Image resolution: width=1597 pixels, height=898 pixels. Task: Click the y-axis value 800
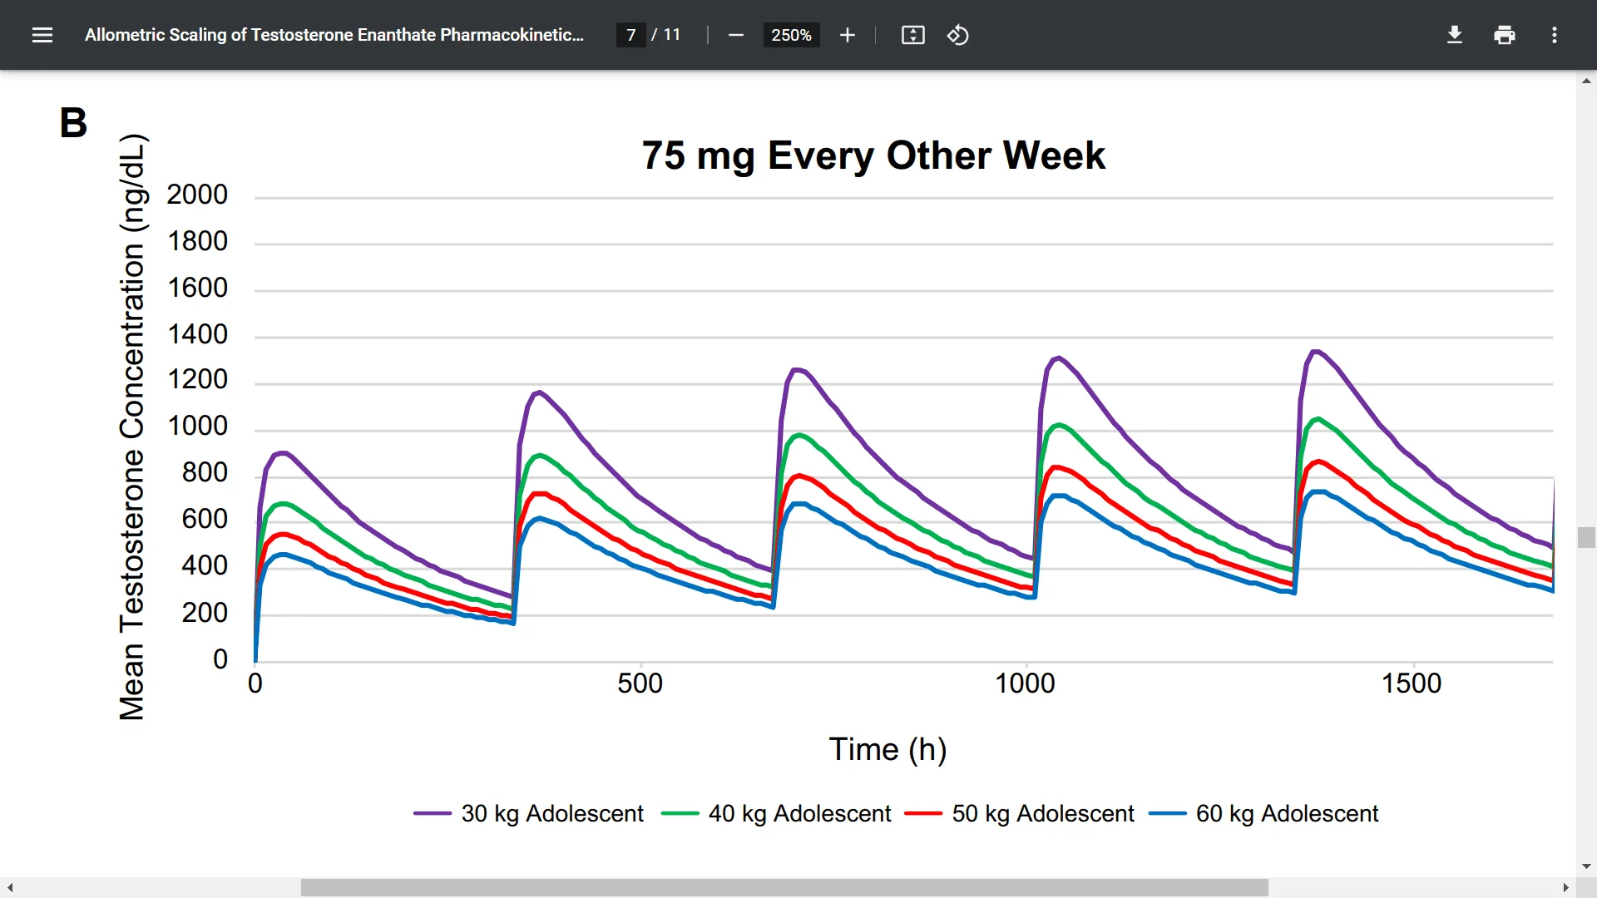[205, 472]
